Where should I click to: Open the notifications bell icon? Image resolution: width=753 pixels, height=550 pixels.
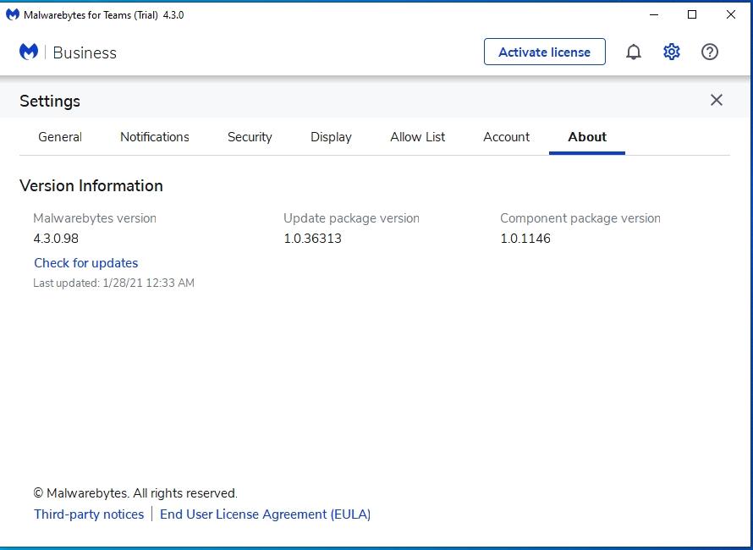(634, 52)
